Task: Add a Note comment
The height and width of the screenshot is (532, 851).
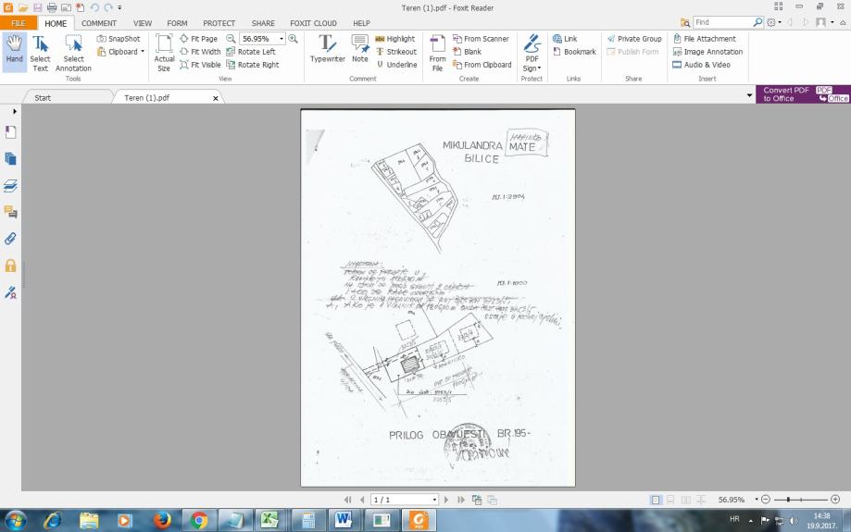Action: pos(360,49)
